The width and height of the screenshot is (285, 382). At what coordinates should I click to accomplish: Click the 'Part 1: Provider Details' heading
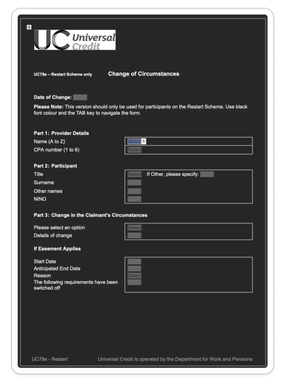click(61, 133)
